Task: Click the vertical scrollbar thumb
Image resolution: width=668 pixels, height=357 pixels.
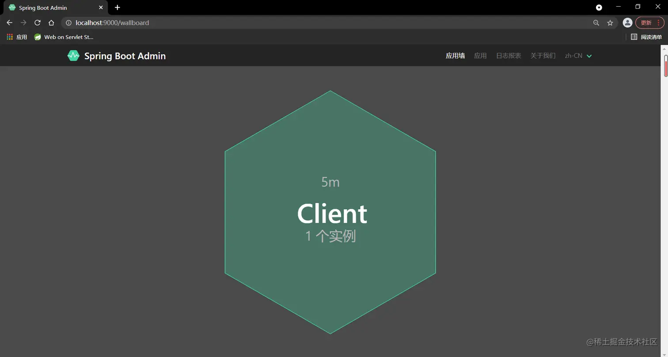Action: 666,65
